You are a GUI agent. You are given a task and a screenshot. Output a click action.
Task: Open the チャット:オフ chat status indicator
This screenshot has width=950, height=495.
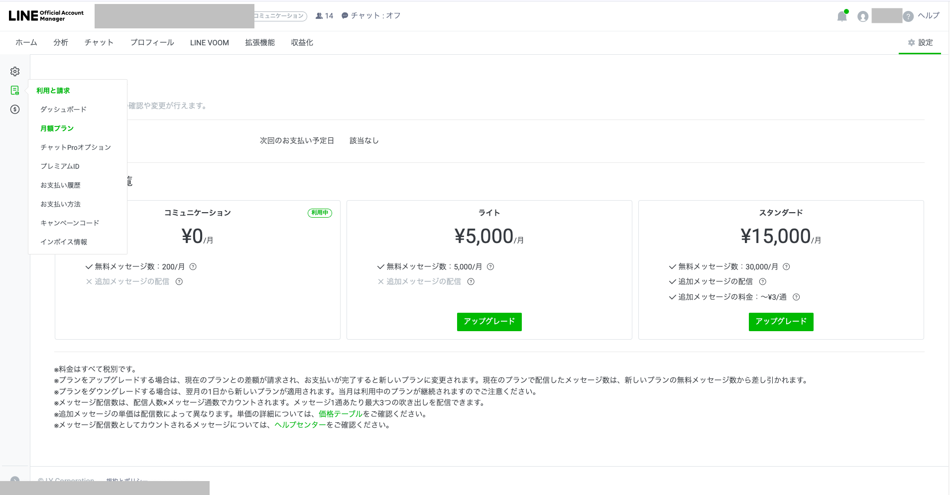(x=371, y=16)
